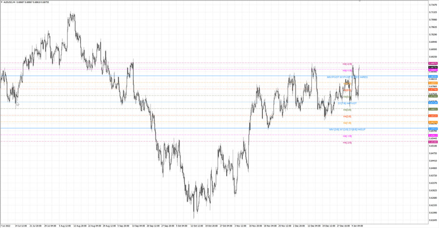
Task: Select the MN1PIVOT W1PIVOT H4RES label
Action: click(x=347, y=77)
